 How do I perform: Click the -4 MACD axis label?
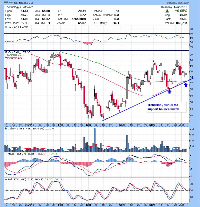(x=191, y=177)
